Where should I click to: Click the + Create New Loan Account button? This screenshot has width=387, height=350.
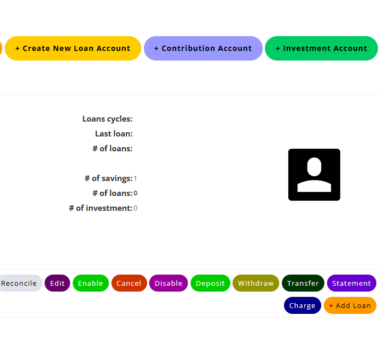point(73,48)
